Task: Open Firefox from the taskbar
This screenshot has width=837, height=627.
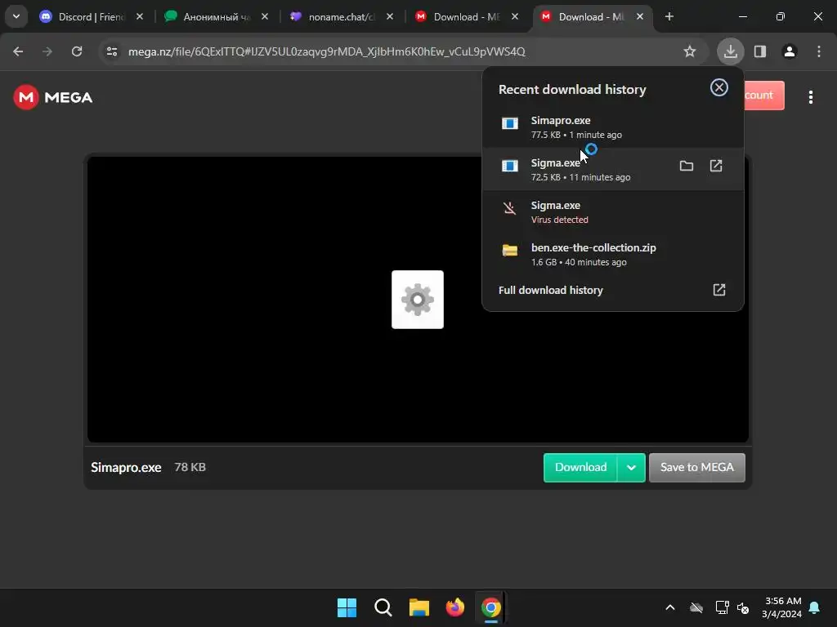Action: 454,607
